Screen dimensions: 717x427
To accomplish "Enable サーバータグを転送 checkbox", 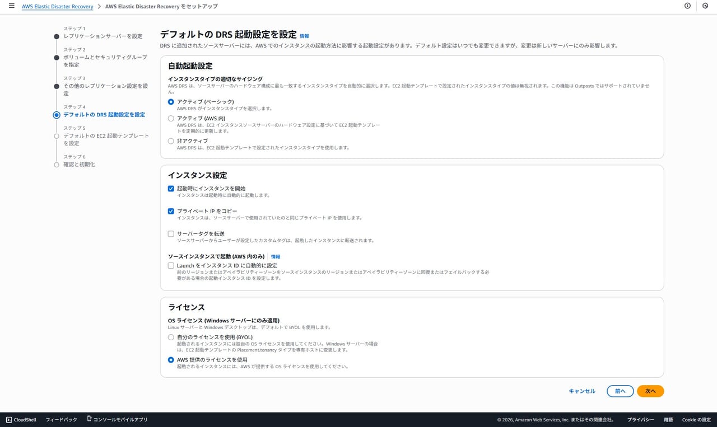I will pyautogui.click(x=171, y=234).
